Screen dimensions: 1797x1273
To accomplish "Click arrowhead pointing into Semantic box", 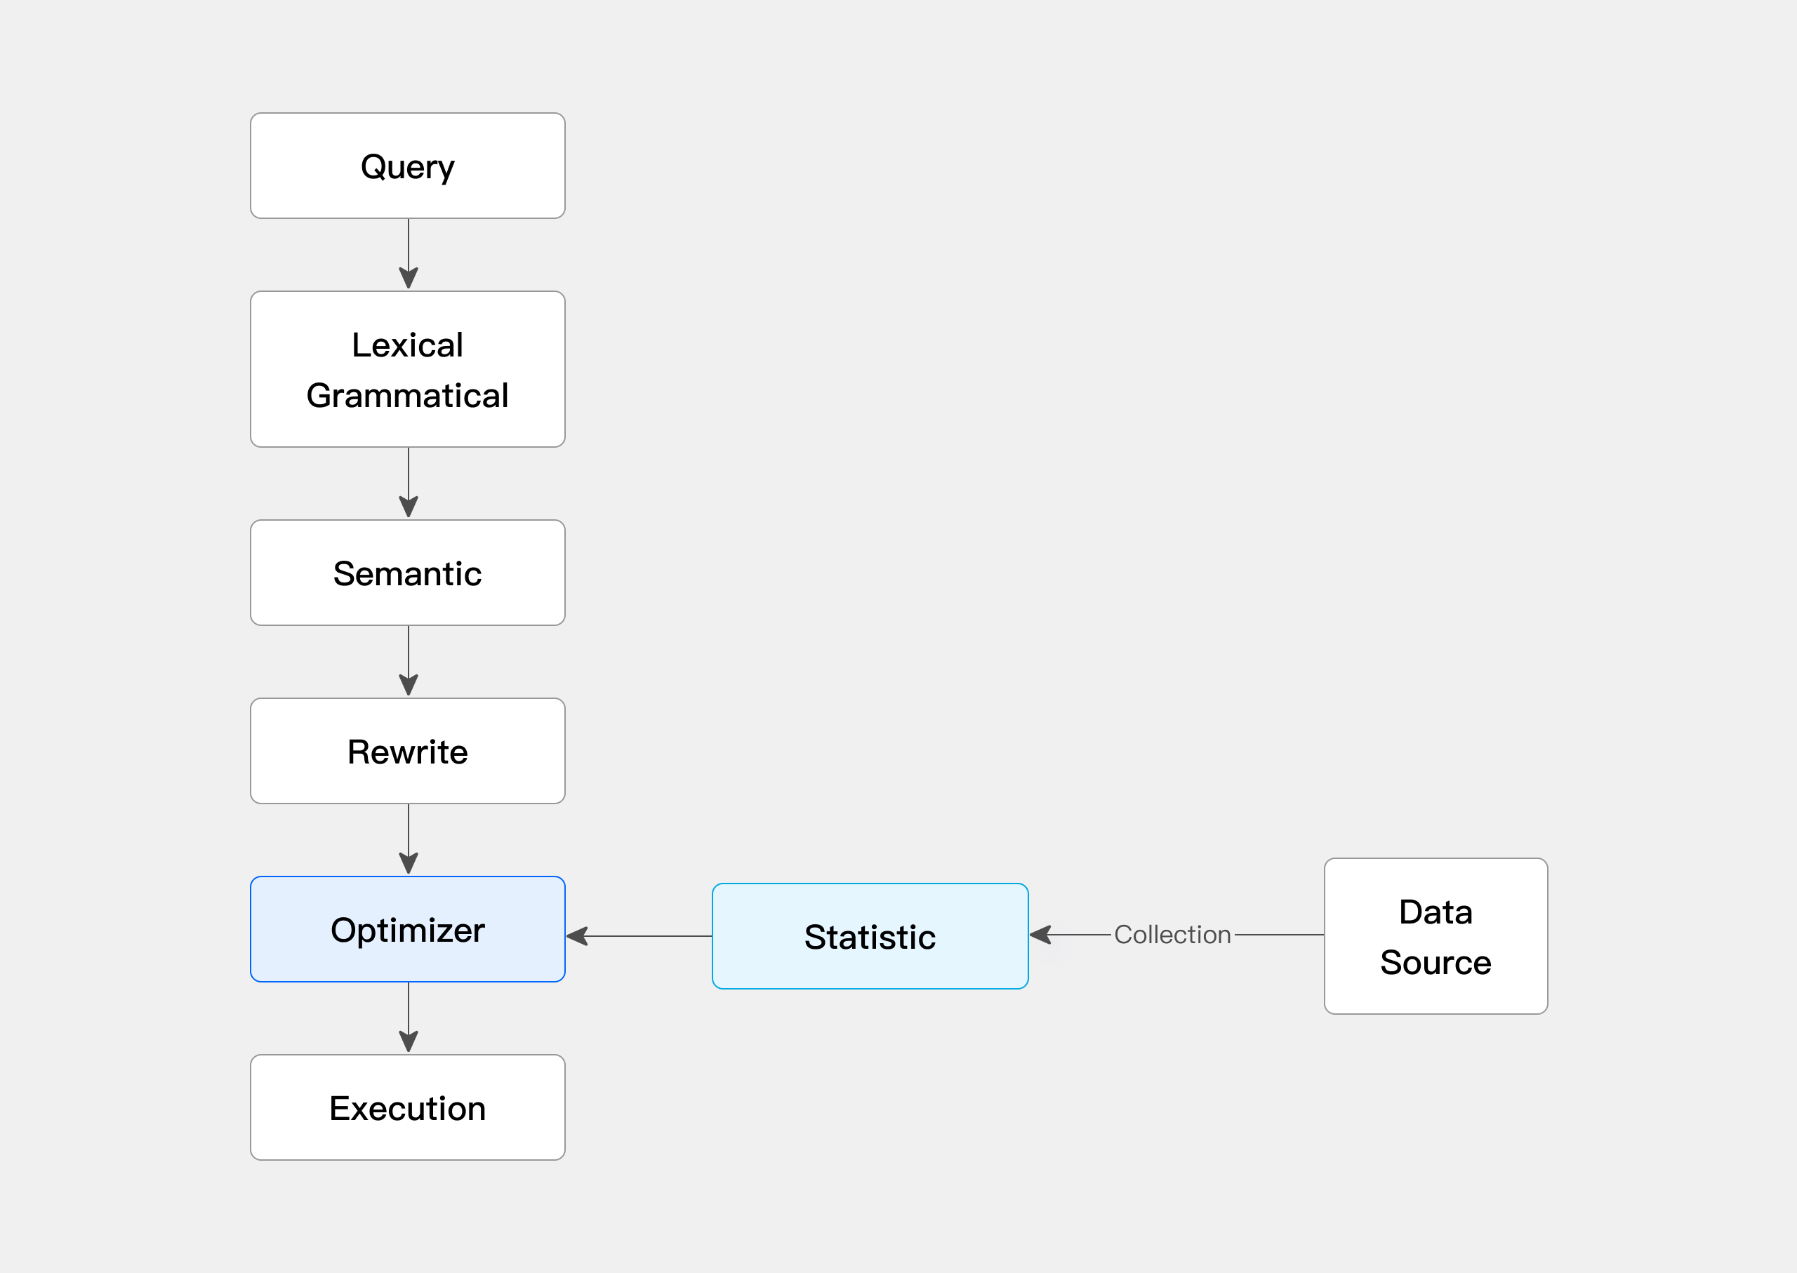I will (x=409, y=507).
